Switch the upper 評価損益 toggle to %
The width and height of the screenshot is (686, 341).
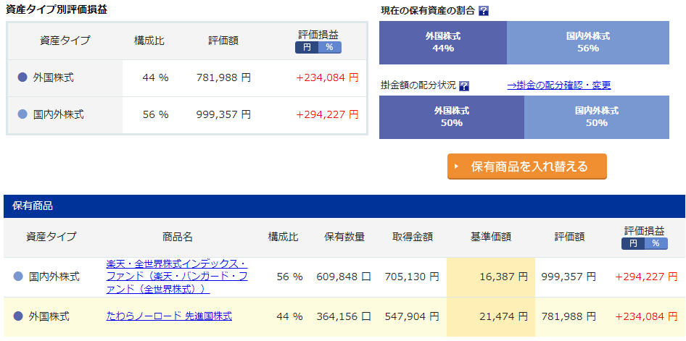coord(329,47)
